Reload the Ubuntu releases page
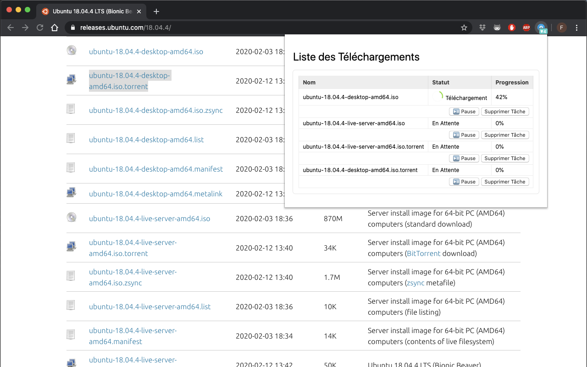 (40, 28)
